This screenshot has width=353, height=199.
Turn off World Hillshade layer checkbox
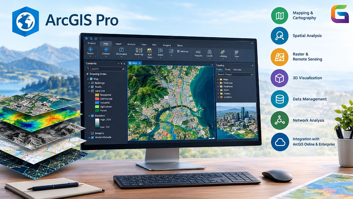(92, 137)
